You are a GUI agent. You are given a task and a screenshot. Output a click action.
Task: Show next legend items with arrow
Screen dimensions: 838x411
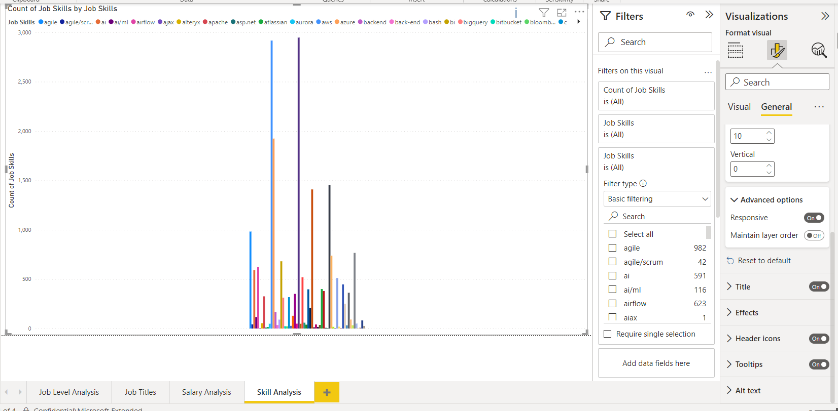pos(578,22)
